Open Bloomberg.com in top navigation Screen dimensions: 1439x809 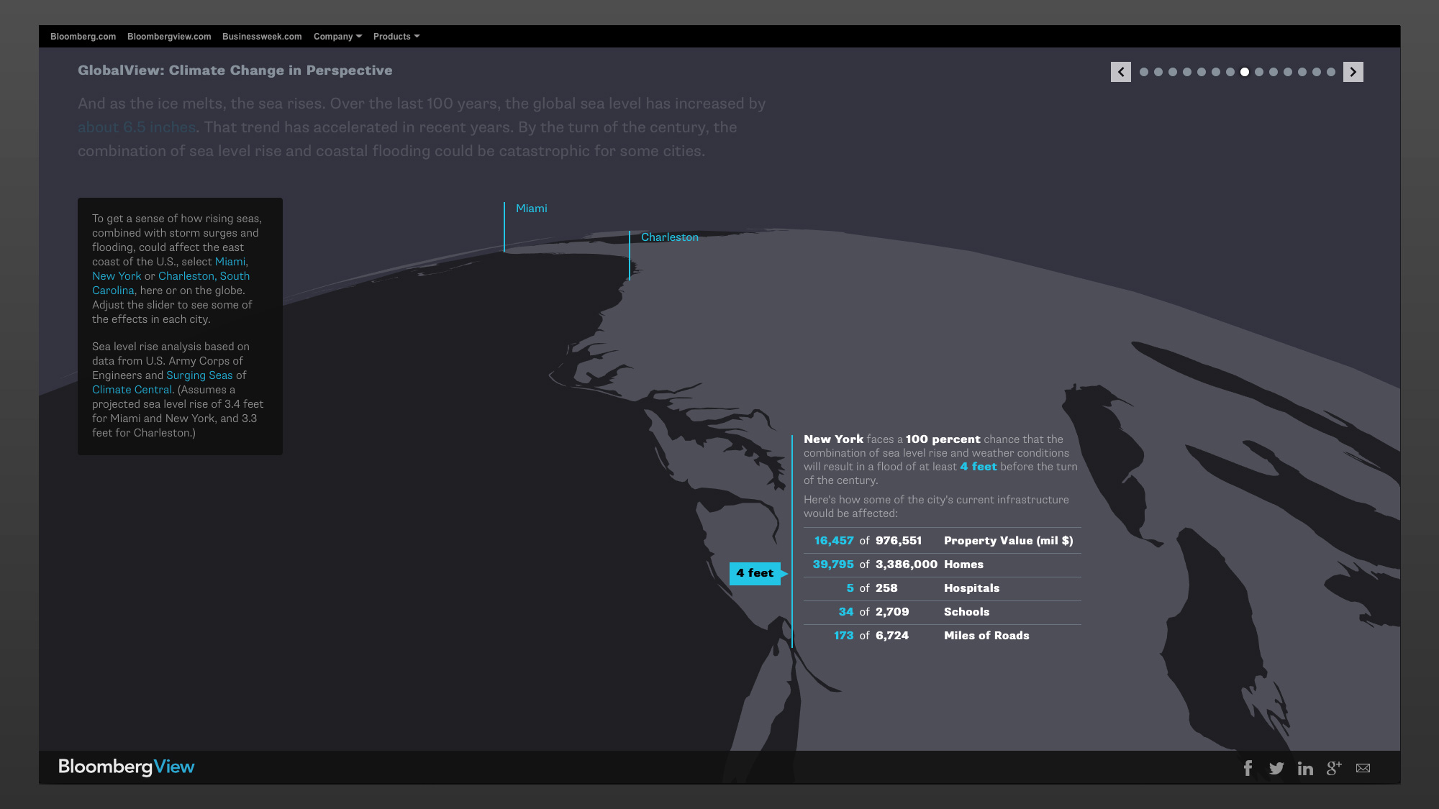click(x=83, y=37)
